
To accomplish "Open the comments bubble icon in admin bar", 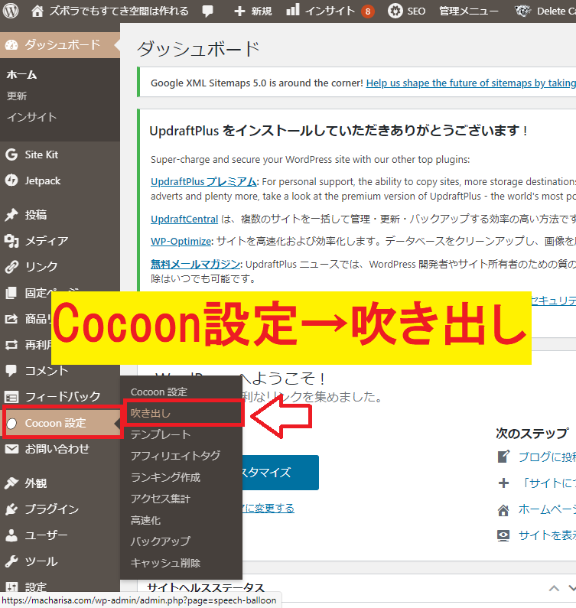I will (x=208, y=11).
